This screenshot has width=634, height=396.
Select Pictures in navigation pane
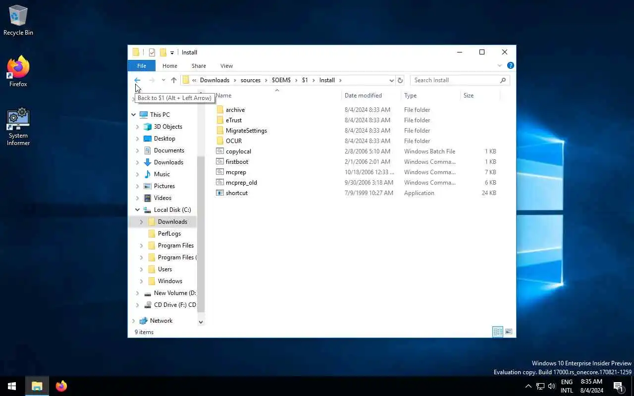click(x=164, y=186)
